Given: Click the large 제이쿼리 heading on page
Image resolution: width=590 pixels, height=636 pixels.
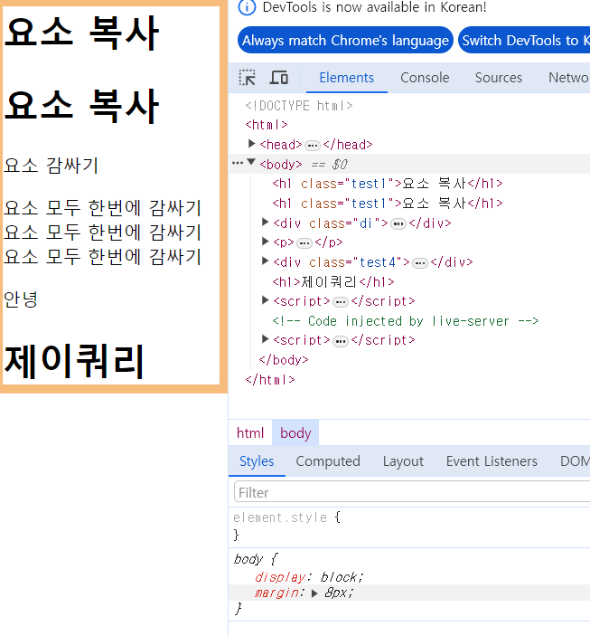Looking at the screenshot, I should [x=74, y=361].
